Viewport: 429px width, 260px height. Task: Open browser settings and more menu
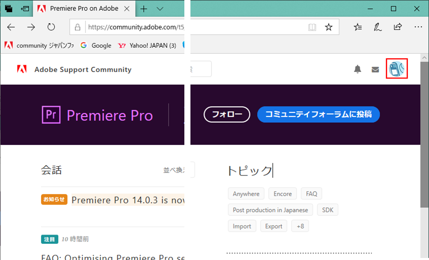coord(418,27)
